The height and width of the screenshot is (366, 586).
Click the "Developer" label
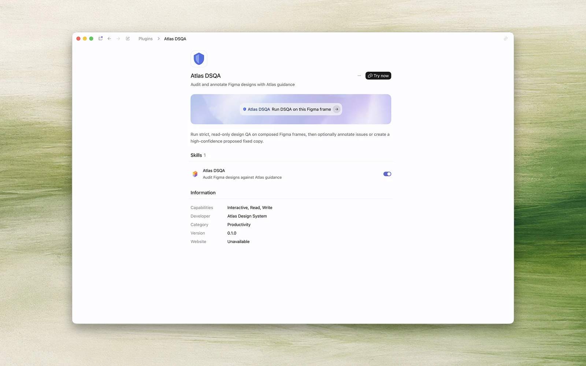click(200, 216)
